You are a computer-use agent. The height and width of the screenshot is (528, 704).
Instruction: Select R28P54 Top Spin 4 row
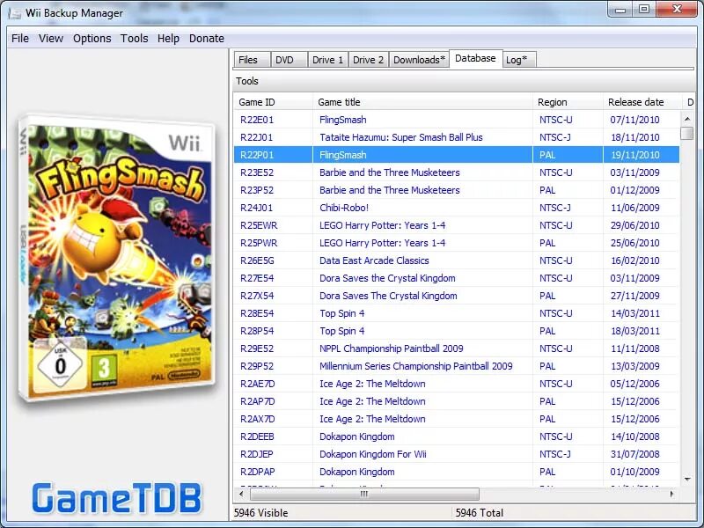(x=456, y=331)
